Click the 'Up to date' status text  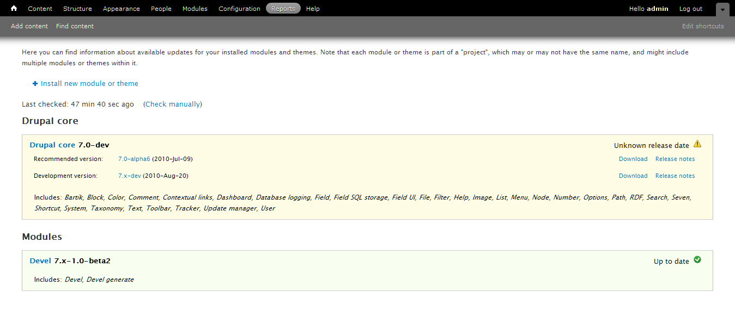click(671, 262)
